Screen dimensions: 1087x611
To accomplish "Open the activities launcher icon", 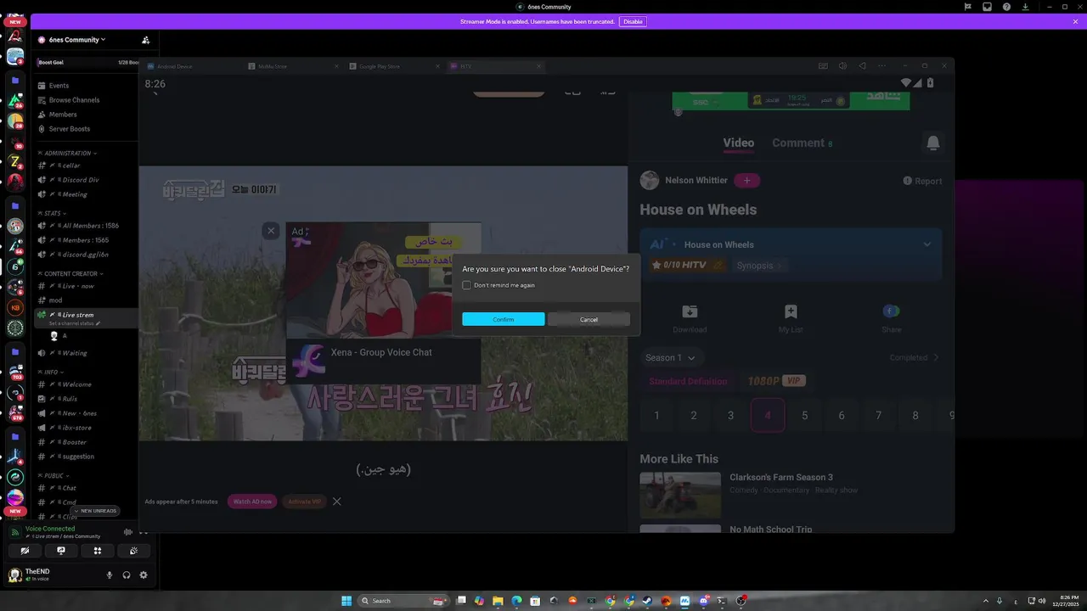I will tap(98, 551).
